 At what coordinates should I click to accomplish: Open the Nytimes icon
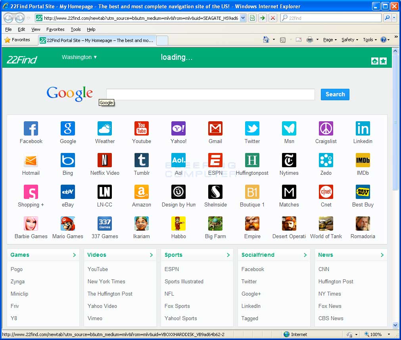point(289,160)
